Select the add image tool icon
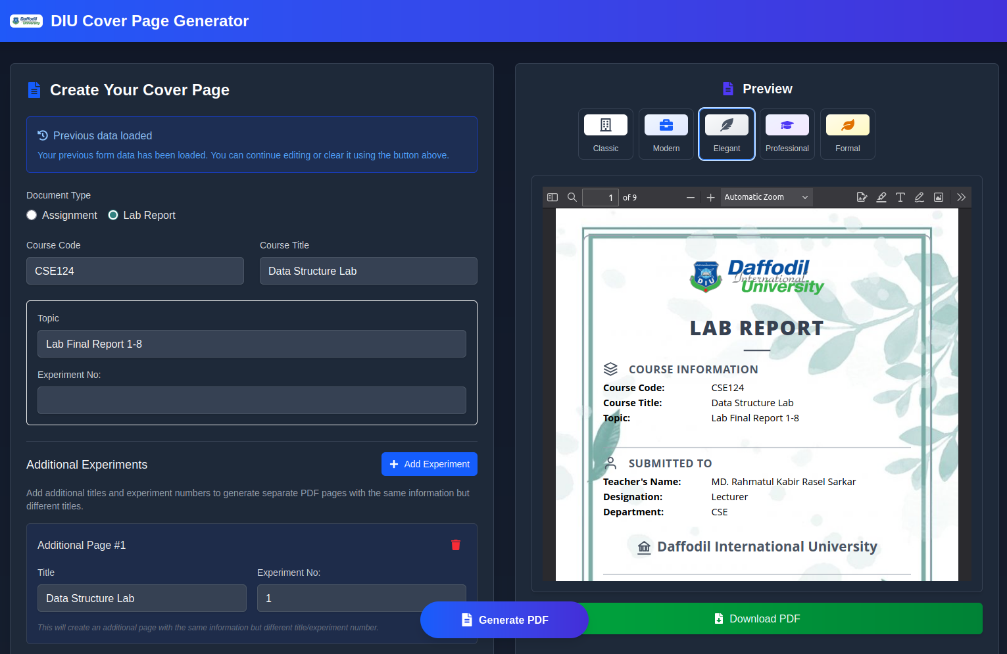 939,197
